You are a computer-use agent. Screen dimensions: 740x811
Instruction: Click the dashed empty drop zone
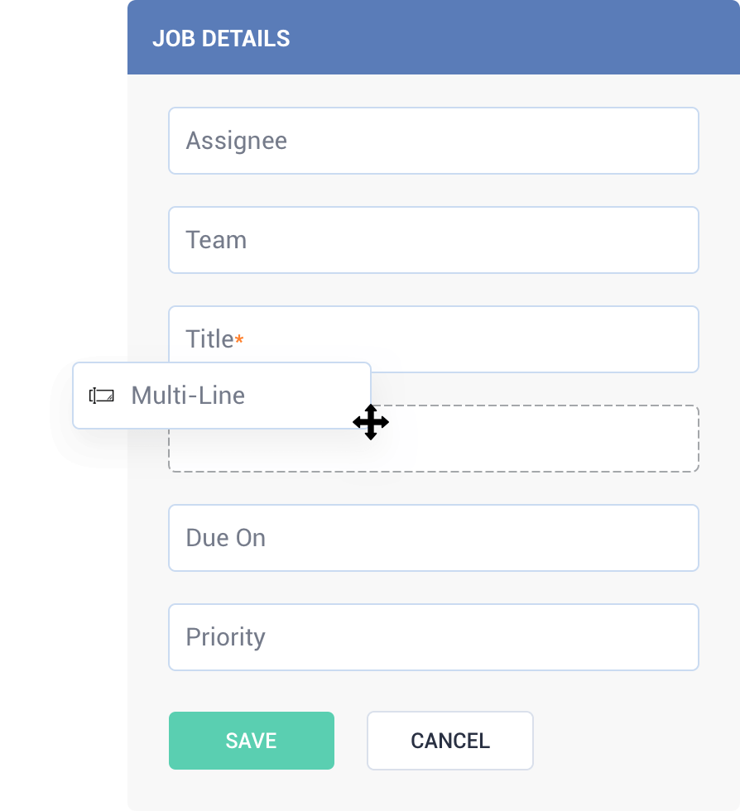pos(538,439)
